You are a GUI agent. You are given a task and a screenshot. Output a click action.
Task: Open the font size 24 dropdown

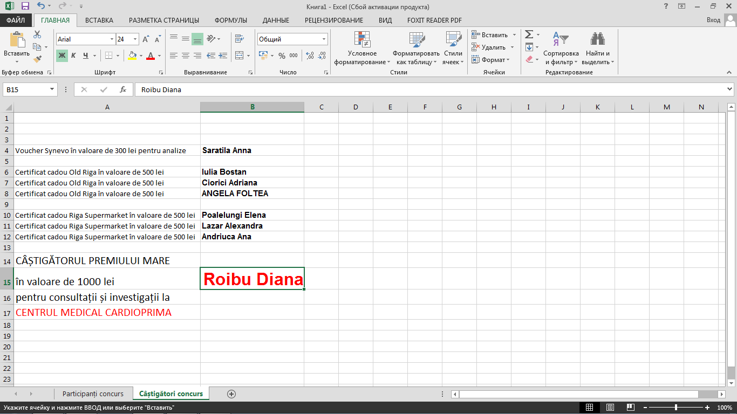[135, 39]
